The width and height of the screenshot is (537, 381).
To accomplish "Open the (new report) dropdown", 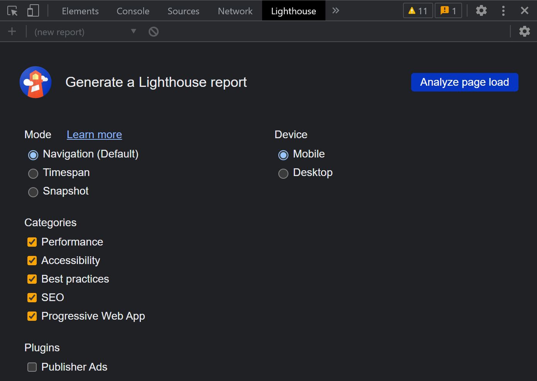I will (x=85, y=32).
